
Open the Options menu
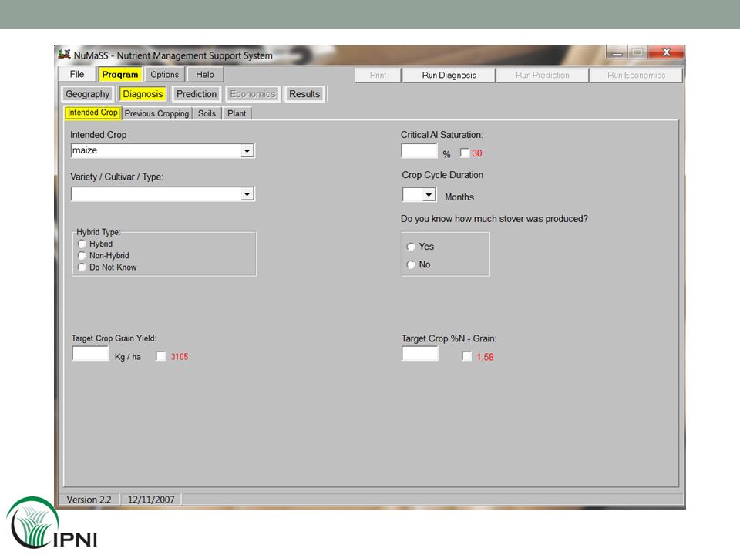[164, 75]
